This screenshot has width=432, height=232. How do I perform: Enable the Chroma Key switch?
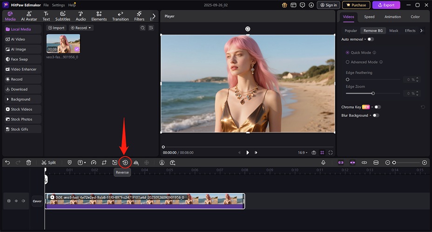click(378, 107)
